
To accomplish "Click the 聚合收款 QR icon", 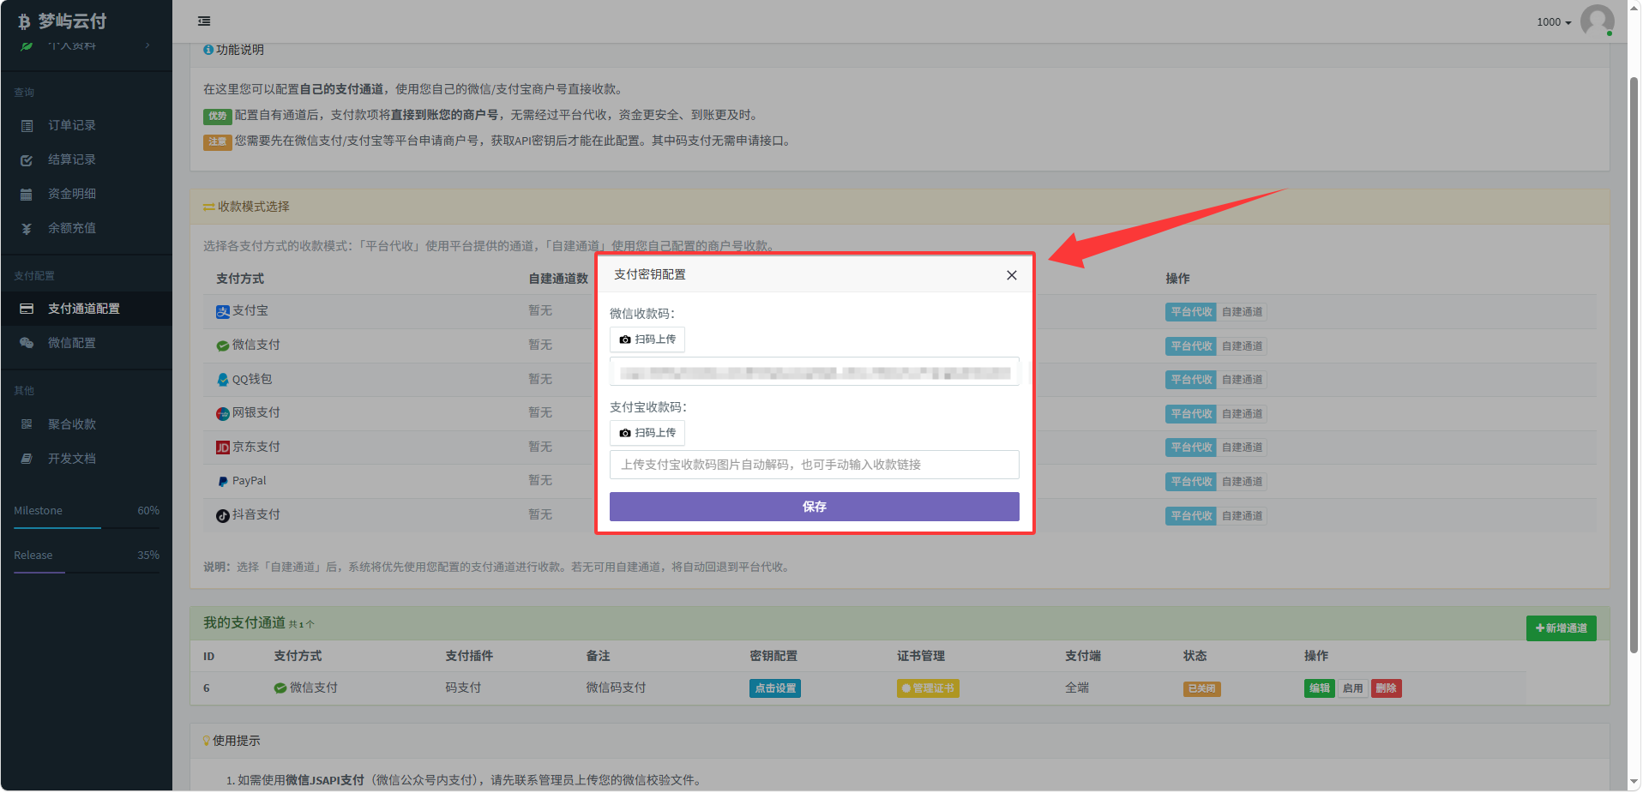I will pyautogui.click(x=27, y=424).
